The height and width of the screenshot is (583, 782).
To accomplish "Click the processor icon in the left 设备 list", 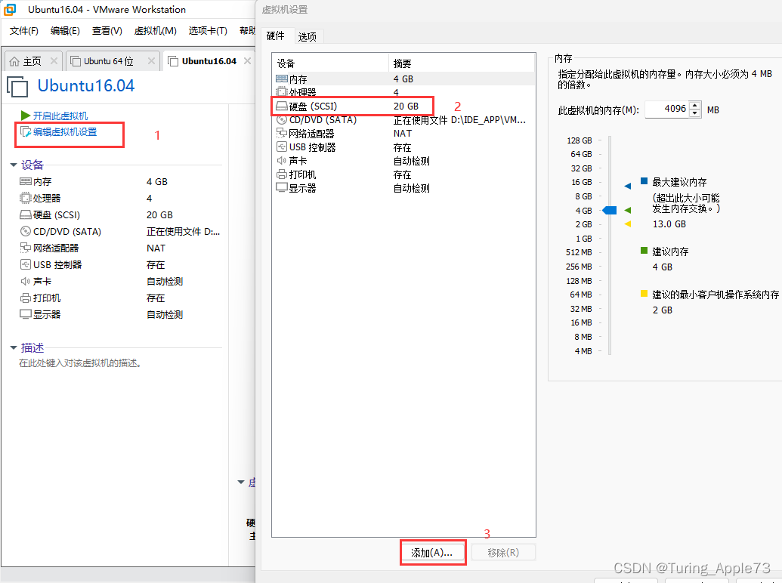I will pyautogui.click(x=26, y=198).
